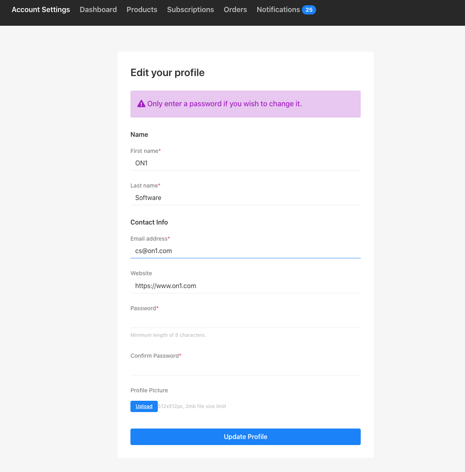Select the Email address input field
465x472 pixels.
(x=245, y=251)
